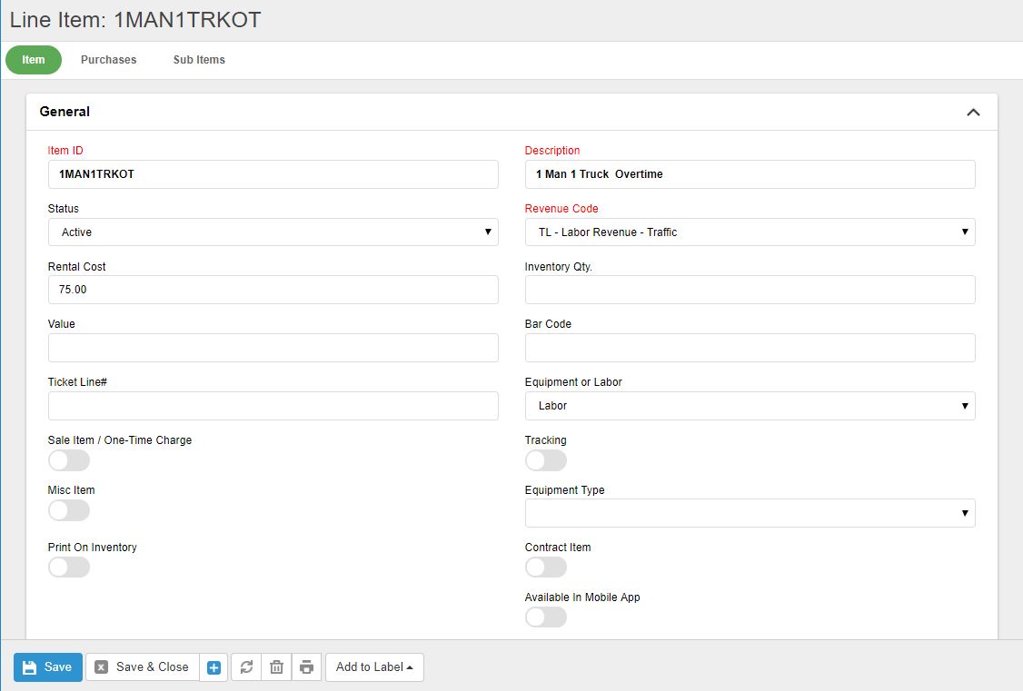This screenshot has height=691, width=1023.
Task: Open the Status dropdown
Action: click(x=273, y=232)
